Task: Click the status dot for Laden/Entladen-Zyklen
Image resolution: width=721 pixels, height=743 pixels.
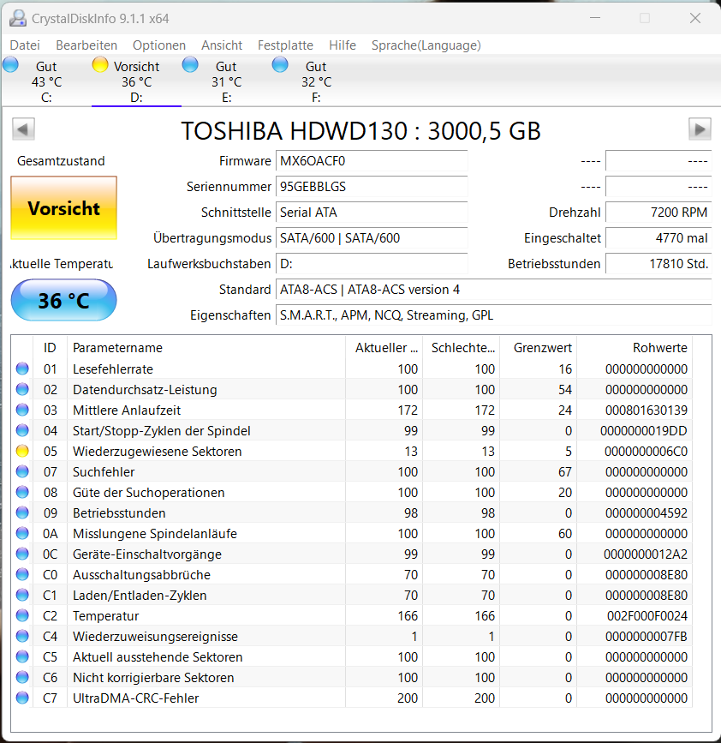Action: [22, 595]
